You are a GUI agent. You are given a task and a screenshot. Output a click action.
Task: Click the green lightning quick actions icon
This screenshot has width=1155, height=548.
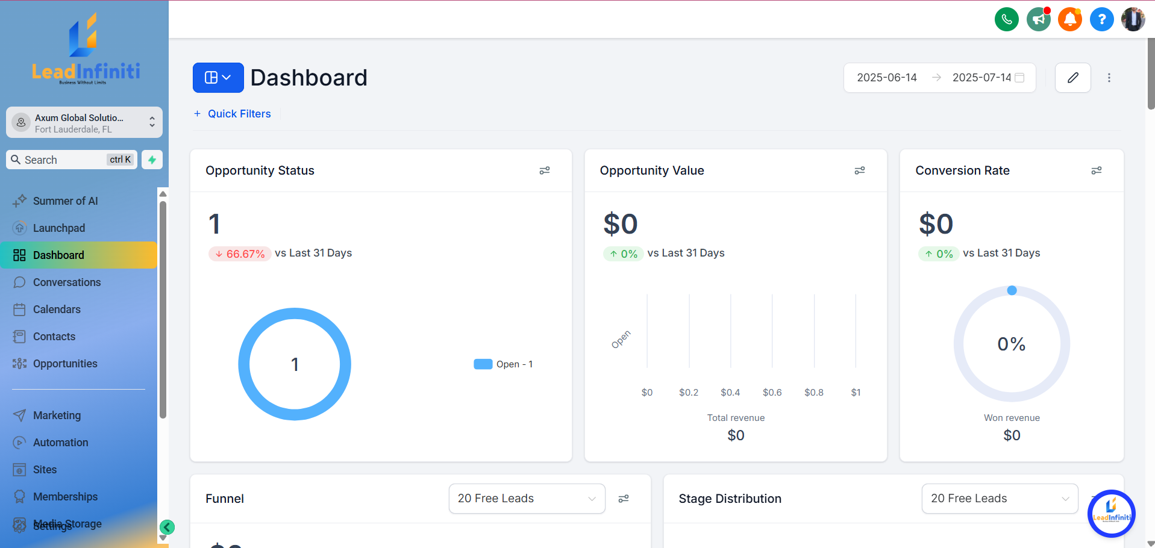(x=152, y=160)
